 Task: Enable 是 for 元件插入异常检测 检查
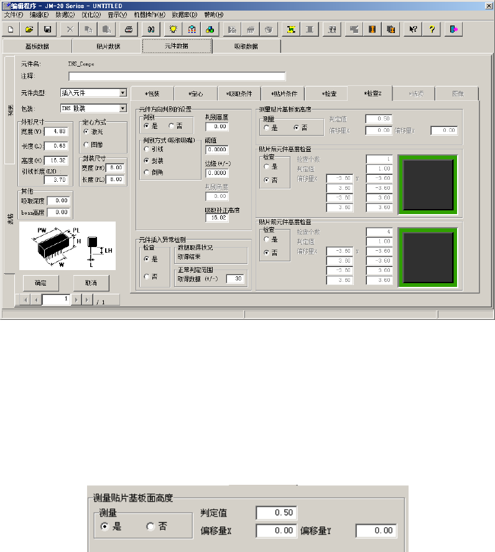click(x=147, y=259)
